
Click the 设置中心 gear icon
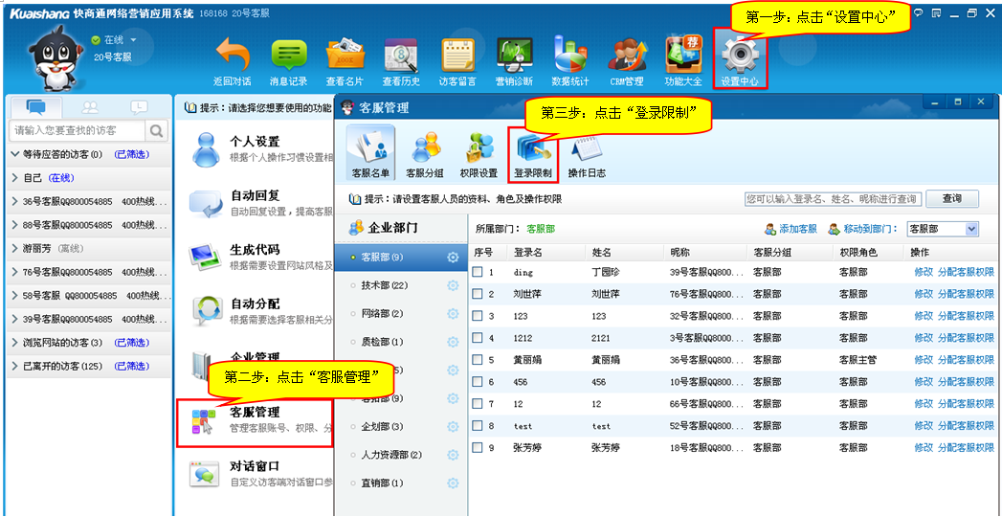(740, 56)
